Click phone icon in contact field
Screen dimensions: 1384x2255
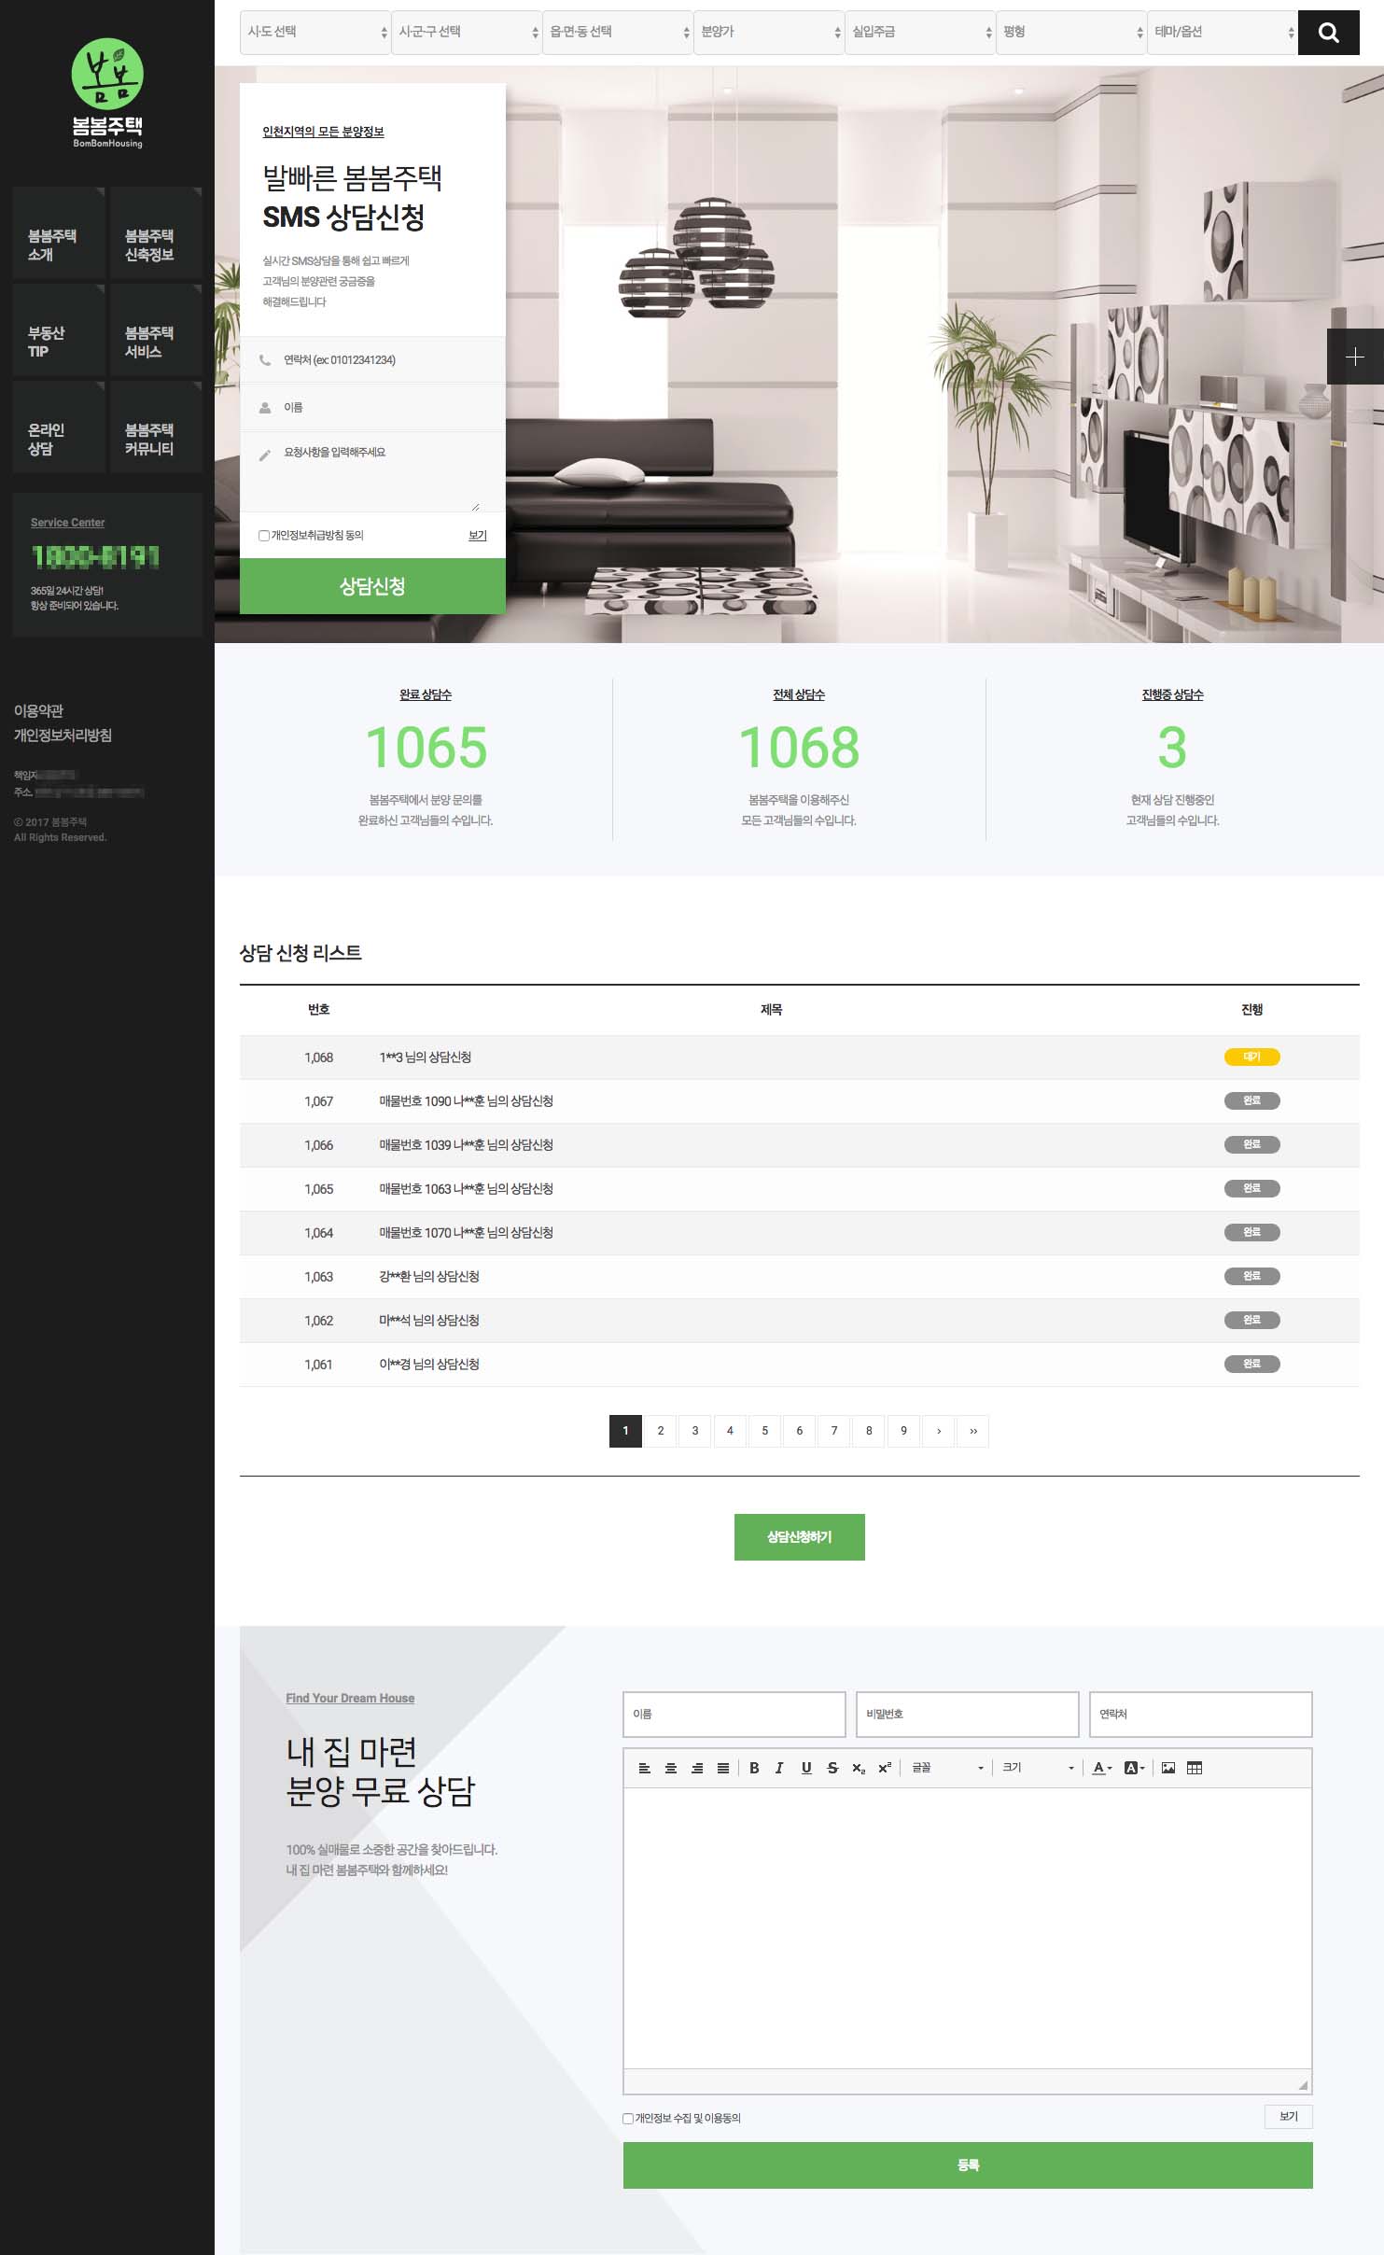click(265, 360)
